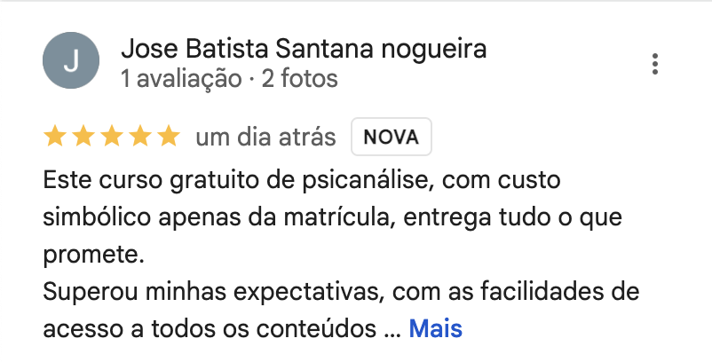Click the first rating star
This screenshot has width=712, height=362.
[54, 137]
